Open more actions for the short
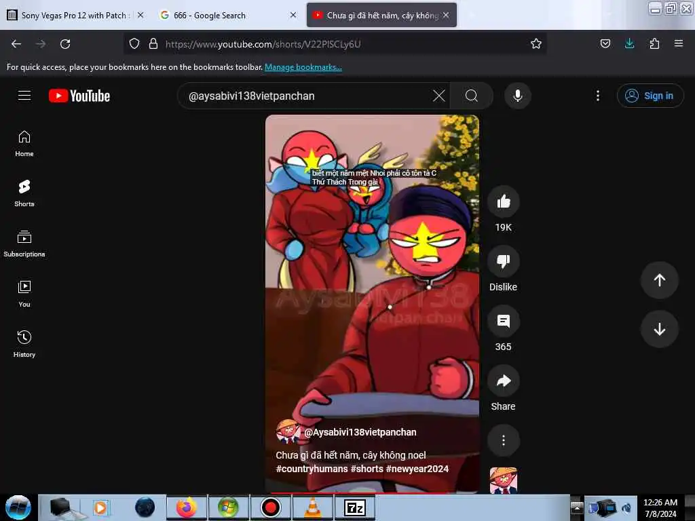The width and height of the screenshot is (695, 521). [x=504, y=440]
